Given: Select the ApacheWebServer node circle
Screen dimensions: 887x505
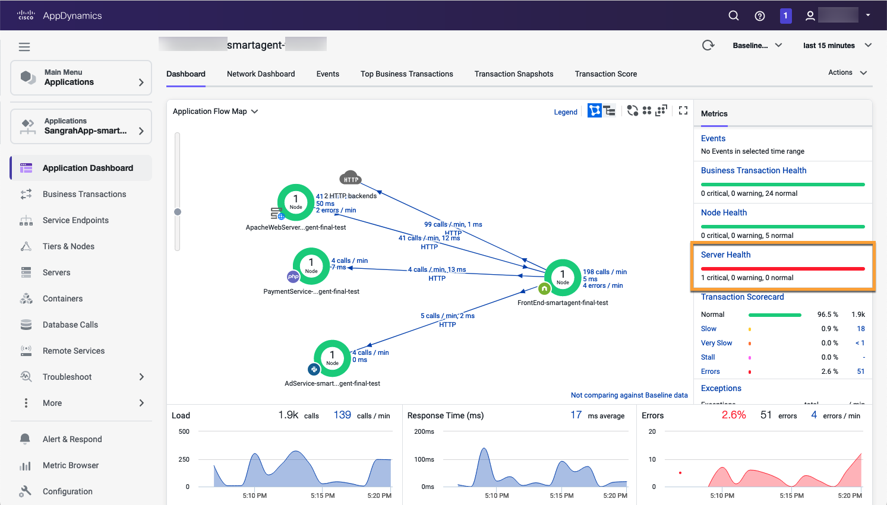Looking at the screenshot, I should (x=296, y=202).
